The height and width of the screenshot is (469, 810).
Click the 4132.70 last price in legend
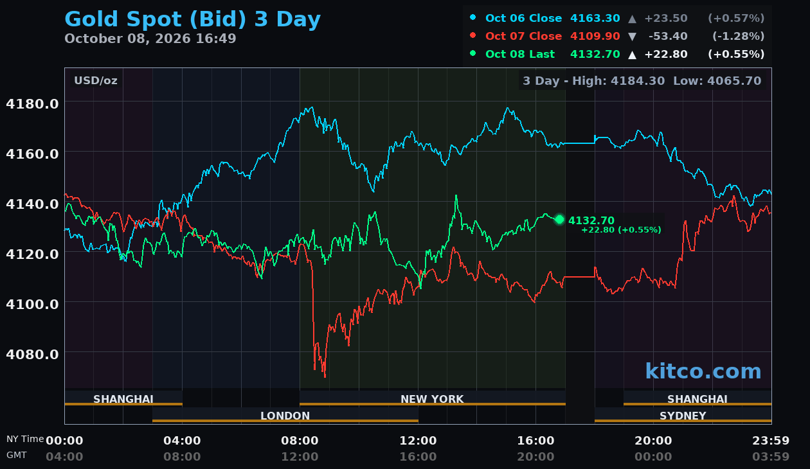595,54
